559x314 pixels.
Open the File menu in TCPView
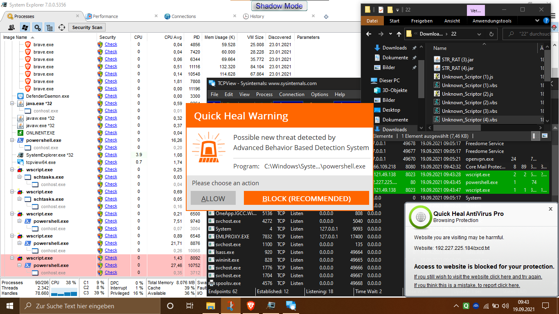point(214,94)
